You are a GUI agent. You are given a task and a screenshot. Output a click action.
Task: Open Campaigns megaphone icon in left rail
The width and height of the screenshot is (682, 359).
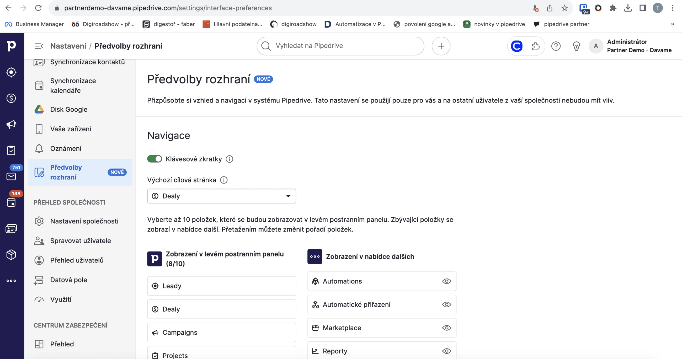[x=11, y=124]
